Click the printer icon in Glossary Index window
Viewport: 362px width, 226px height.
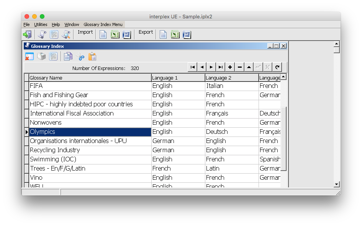point(41,56)
